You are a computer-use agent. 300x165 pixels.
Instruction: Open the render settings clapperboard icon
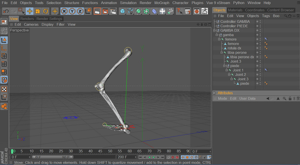(x=113, y=11)
